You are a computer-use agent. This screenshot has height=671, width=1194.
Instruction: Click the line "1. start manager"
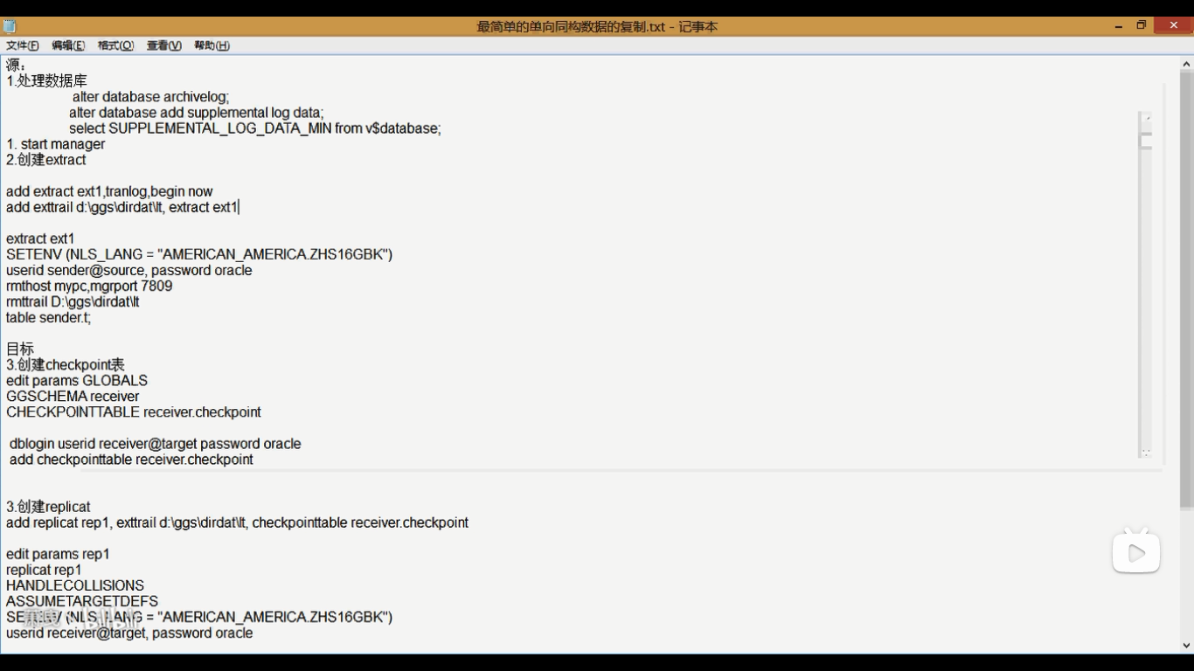pos(56,144)
